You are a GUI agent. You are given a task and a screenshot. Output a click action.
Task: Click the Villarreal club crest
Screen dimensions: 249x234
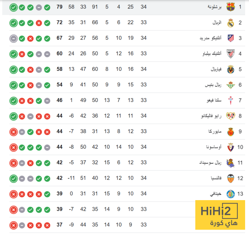(231, 69)
